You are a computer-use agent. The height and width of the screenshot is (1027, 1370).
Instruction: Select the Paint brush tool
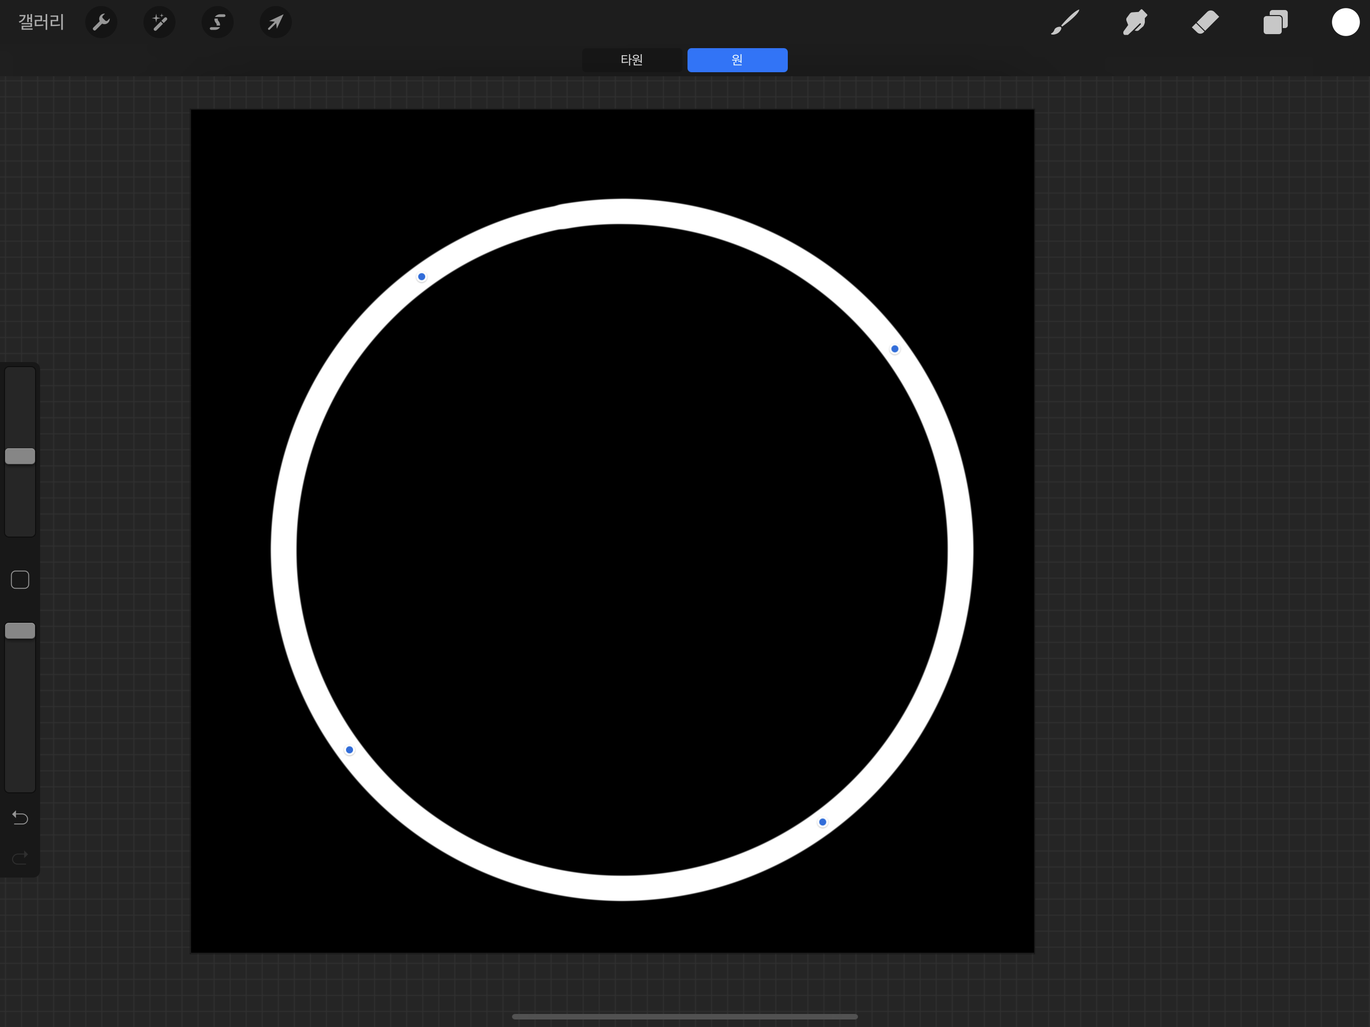point(1065,22)
